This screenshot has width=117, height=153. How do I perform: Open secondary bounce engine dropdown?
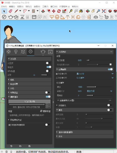tap(113, 78)
